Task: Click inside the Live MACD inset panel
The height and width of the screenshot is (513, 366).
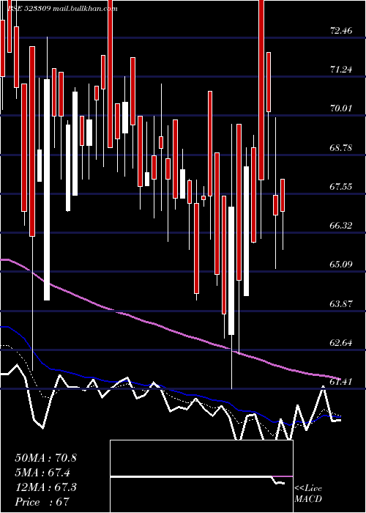Action: [201, 476]
